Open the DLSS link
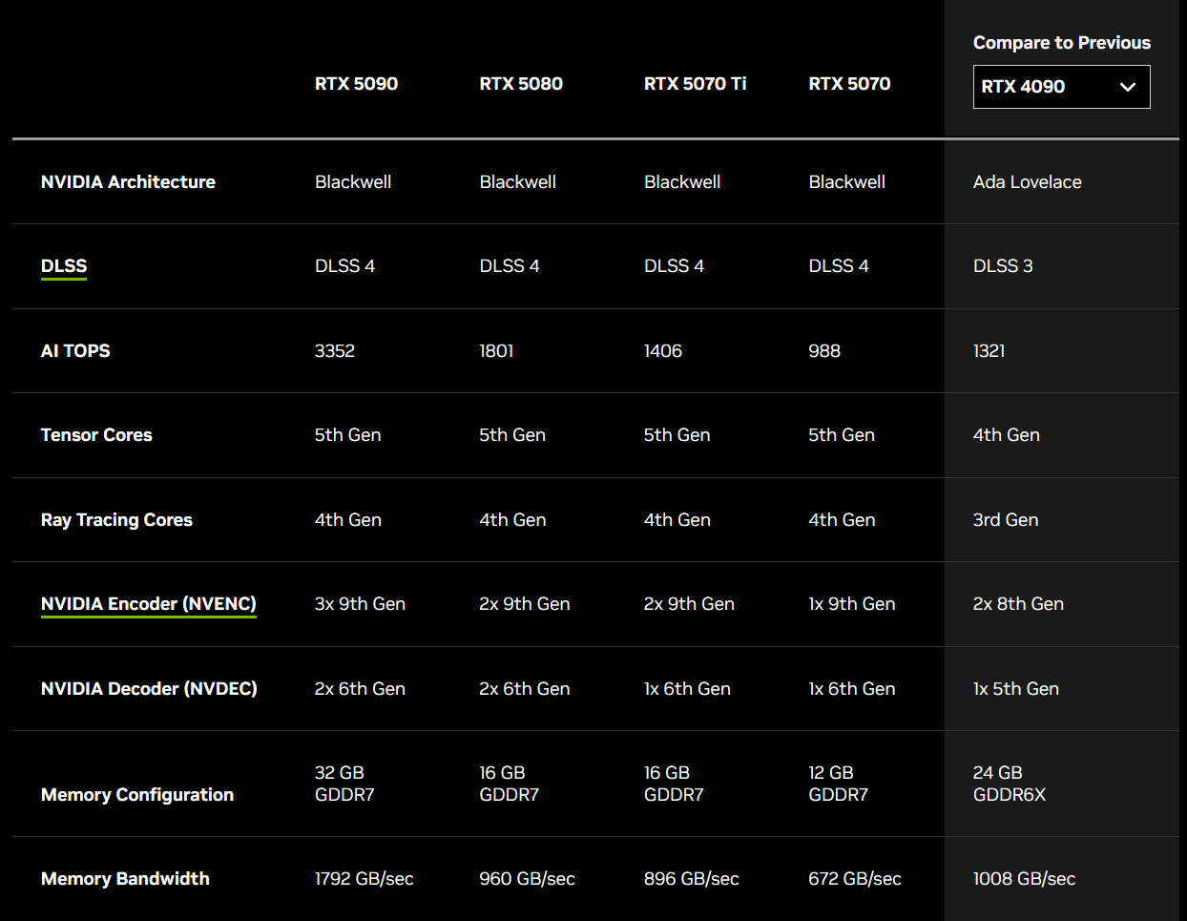This screenshot has height=921, width=1187. (64, 266)
